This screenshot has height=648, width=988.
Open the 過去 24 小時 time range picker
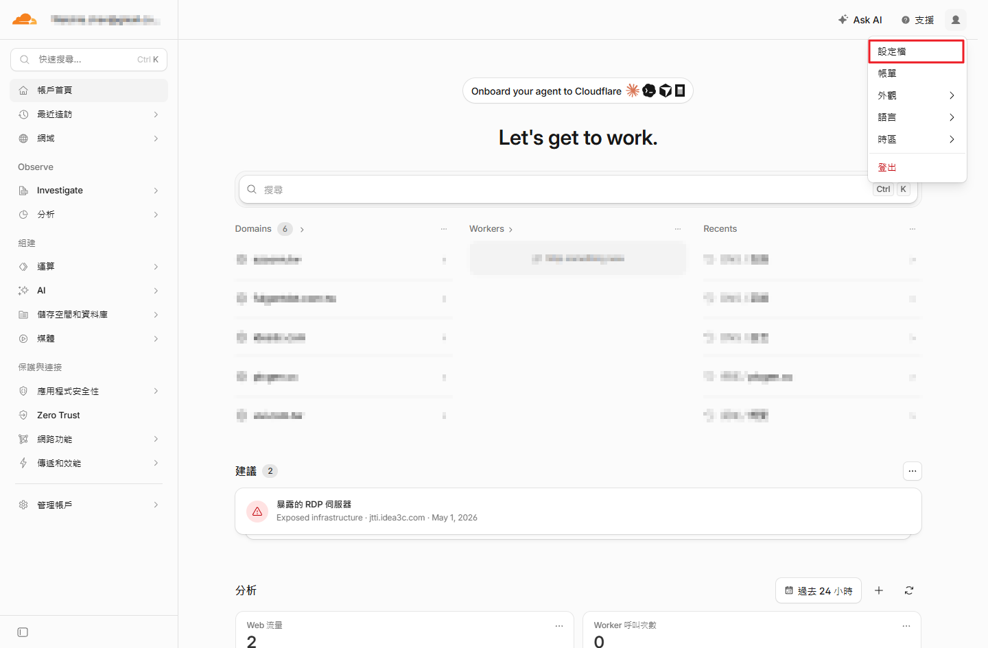point(819,590)
